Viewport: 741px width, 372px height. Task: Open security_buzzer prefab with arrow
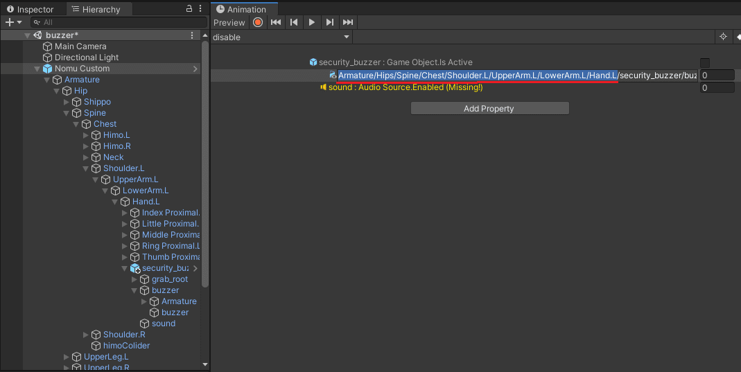(x=195, y=268)
